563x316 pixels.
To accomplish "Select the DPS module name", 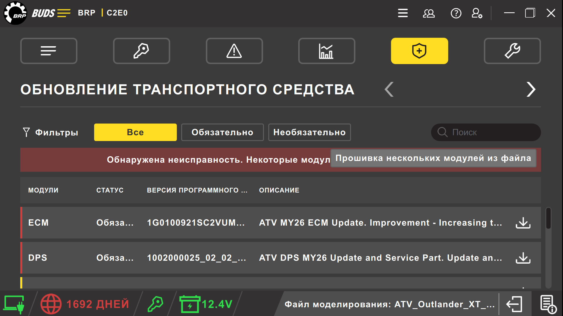I will point(38,258).
